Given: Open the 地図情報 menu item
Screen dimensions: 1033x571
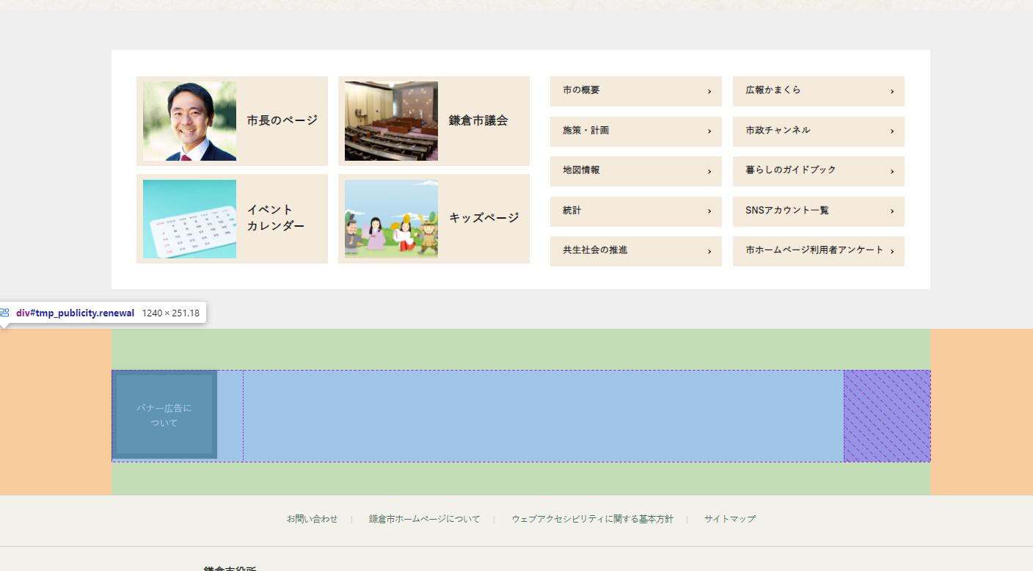Looking at the screenshot, I should click(x=581, y=170).
